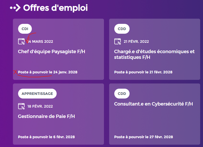Select the CDD badge on Chargé.e d'études card
Image resolution: width=203 pixels, height=147 pixels.
tap(122, 29)
